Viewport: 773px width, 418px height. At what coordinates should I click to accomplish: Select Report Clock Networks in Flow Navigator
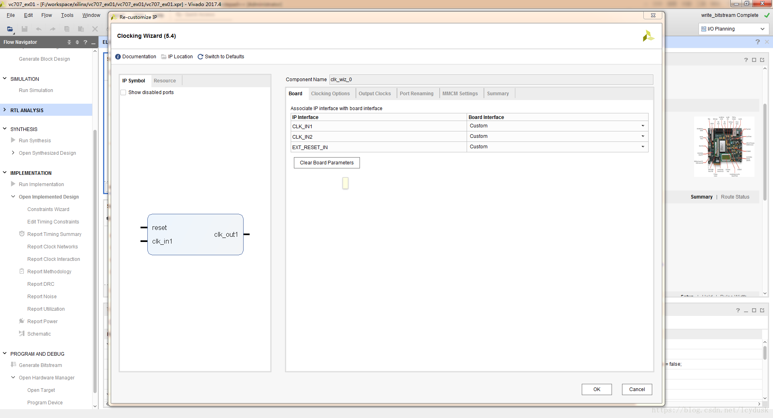tap(52, 247)
